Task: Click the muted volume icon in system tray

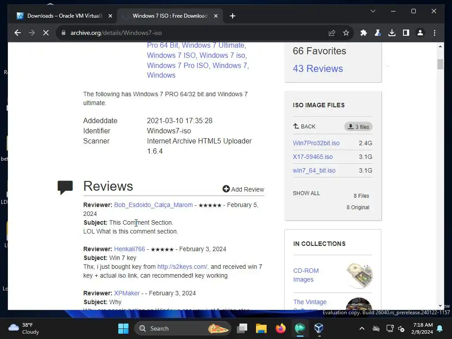Action: (401, 328)
